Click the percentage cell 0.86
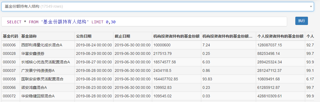The width and height of the screenshot is (320, 102). (228, 70)
